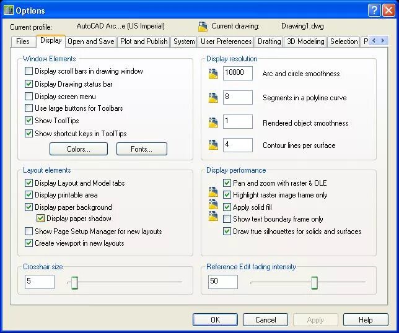Click drawing icon next to Show text boundary frame only
This screenshot has width=399, height=333.
[213, 216]
